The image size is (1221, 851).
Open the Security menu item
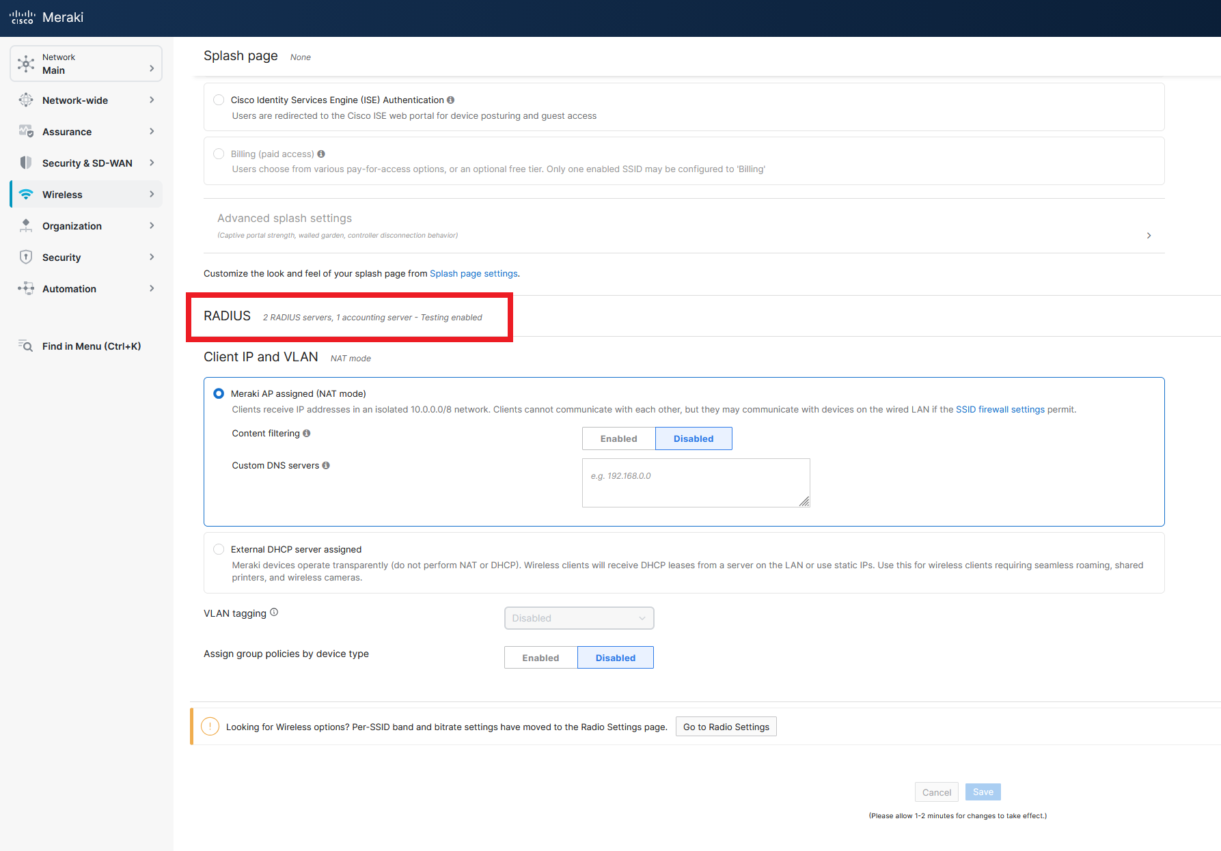tap(86, 257)
